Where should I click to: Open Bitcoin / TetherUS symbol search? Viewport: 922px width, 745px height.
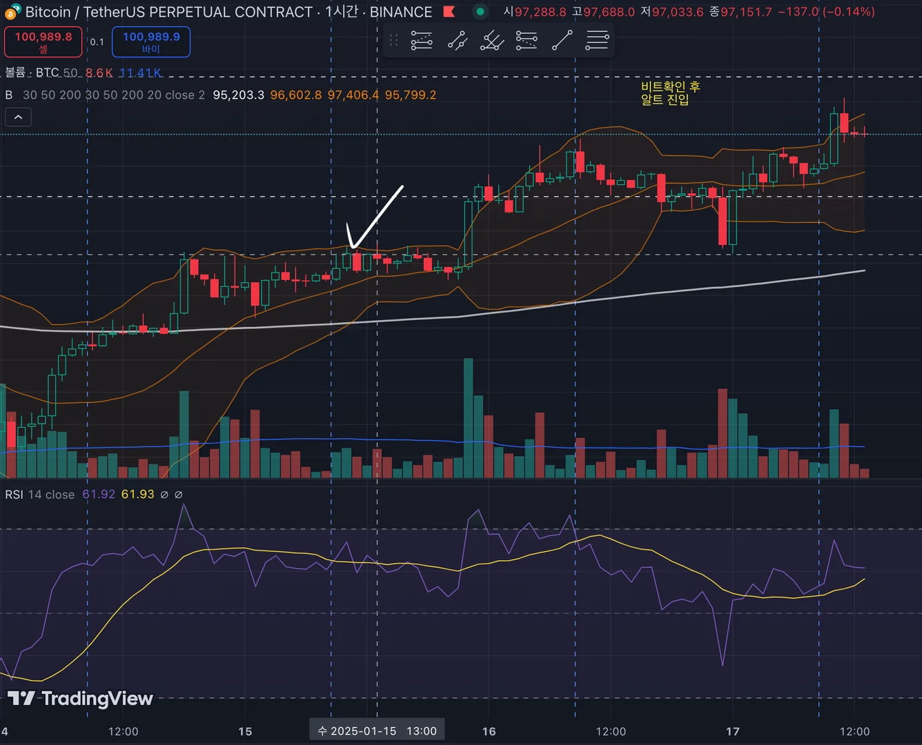pyautogui.click(x=169, y=12)
